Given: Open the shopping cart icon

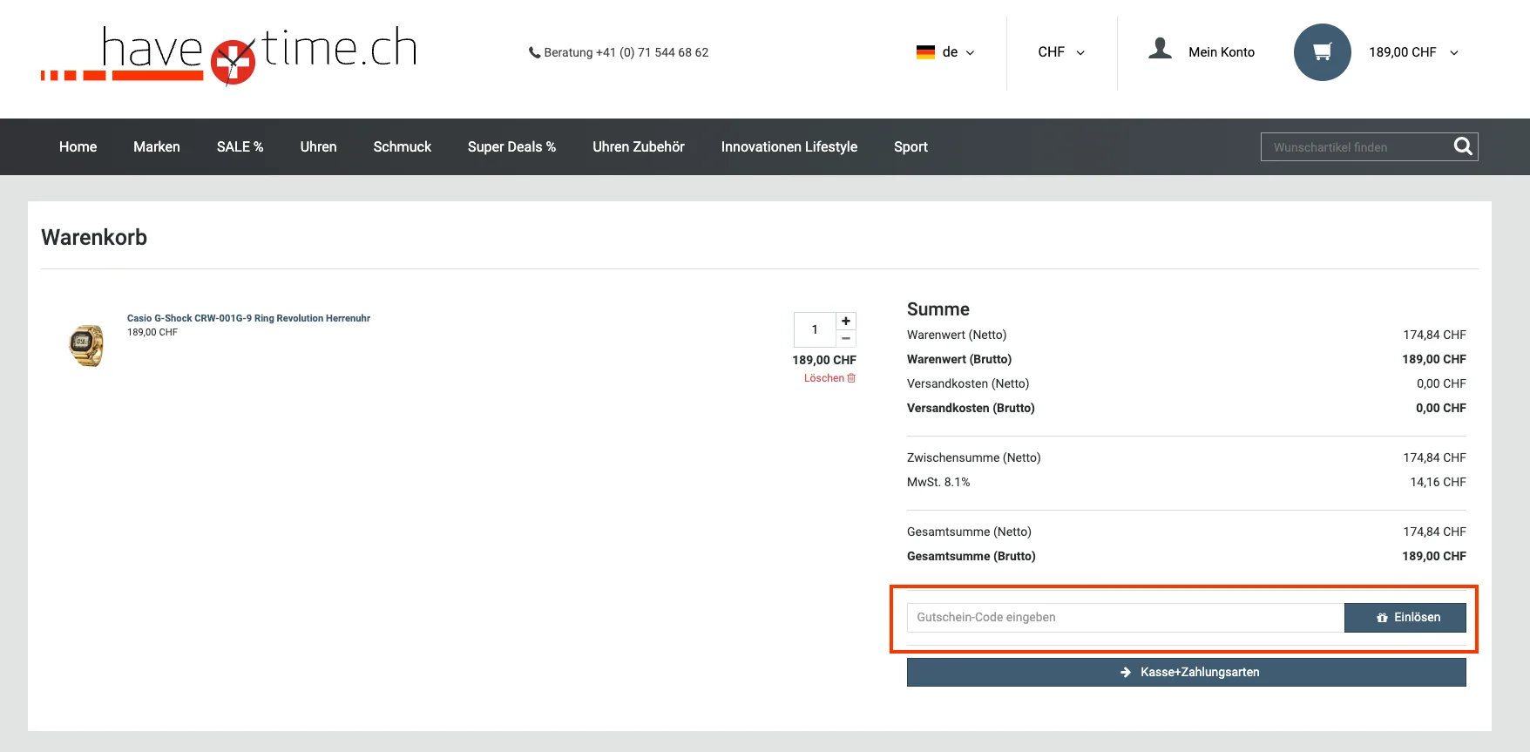Looking at the screenshot, I should click(x=1322, y=52).
